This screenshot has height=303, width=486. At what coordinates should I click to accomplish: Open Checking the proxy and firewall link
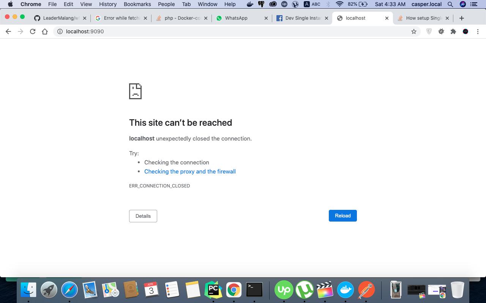coord(190,172)
